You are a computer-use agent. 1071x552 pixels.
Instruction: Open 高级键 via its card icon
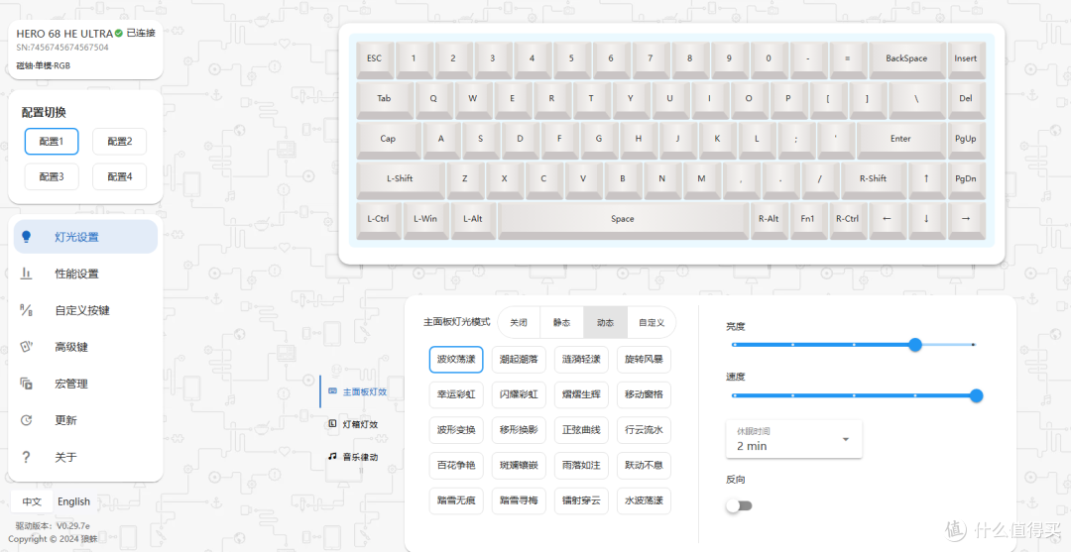pyautogui.click(x=26, y=347)
